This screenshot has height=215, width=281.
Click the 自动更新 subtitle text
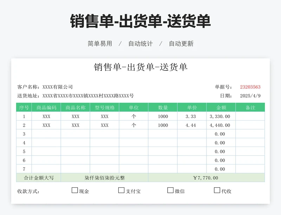click(181, 44)
